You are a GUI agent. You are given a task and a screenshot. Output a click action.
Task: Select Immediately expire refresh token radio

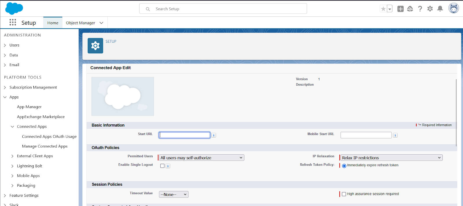(344, 166)
